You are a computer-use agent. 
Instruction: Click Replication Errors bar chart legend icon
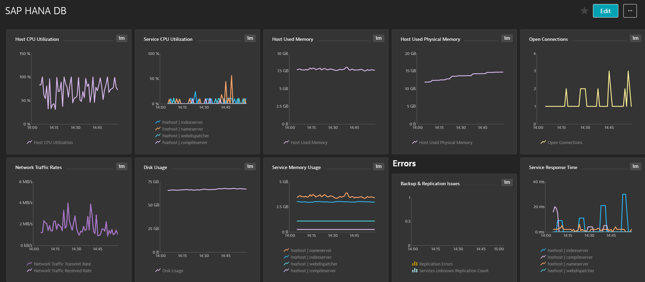[415, 264]
